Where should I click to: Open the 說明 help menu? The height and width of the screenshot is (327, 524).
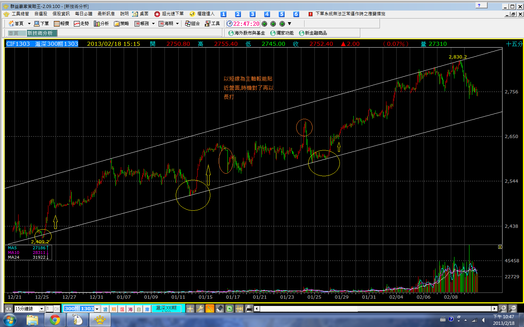(124, 14)
